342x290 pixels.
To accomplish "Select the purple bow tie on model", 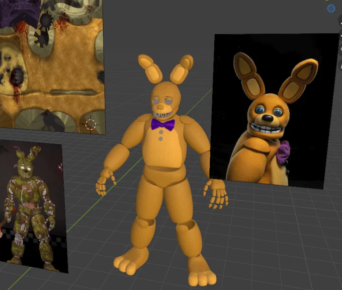I will (163, 125).
